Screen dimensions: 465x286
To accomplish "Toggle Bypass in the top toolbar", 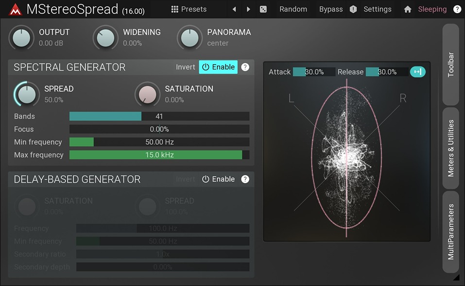I will (331, 9).
